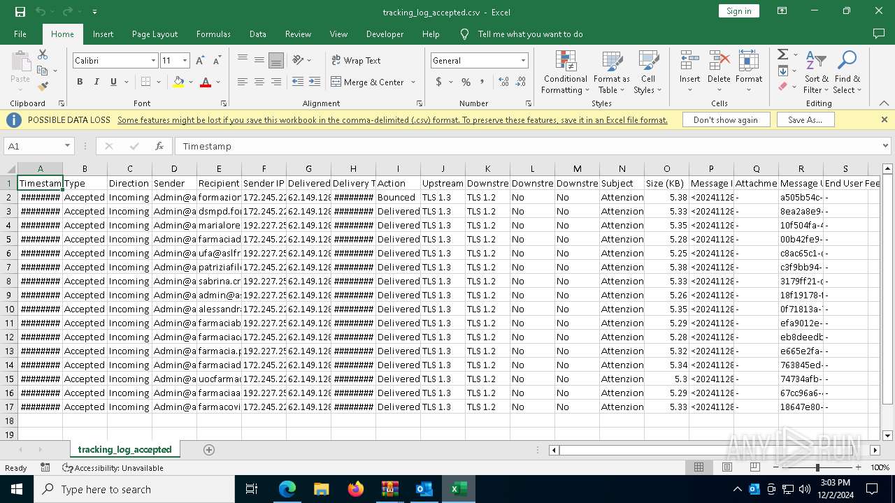Align text to the left
The image size is (895, 503).
tap(243, 82)
